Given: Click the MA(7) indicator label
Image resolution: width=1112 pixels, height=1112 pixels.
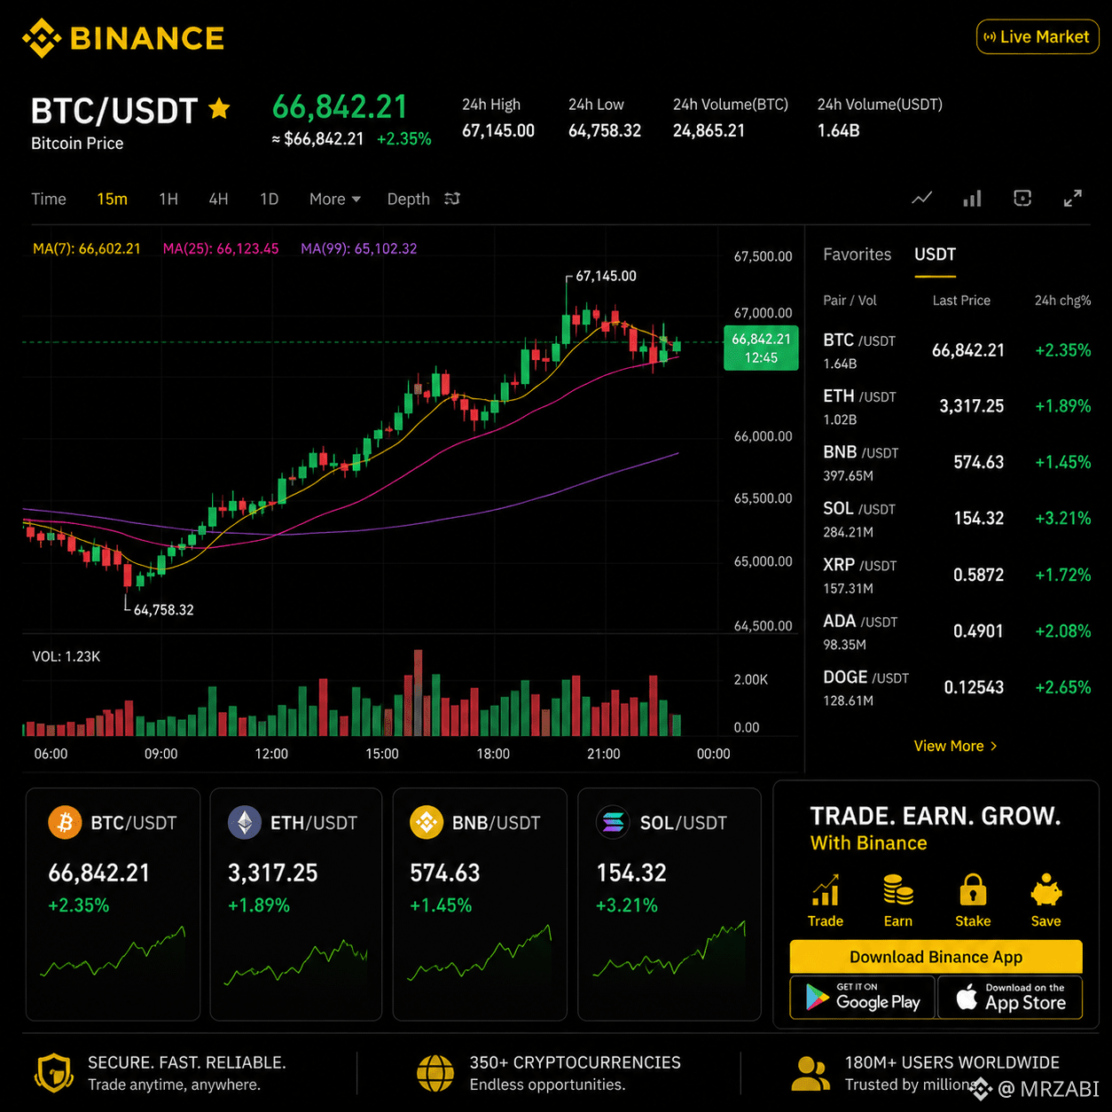Looking at the screenshot, I should tap(87, 249).
